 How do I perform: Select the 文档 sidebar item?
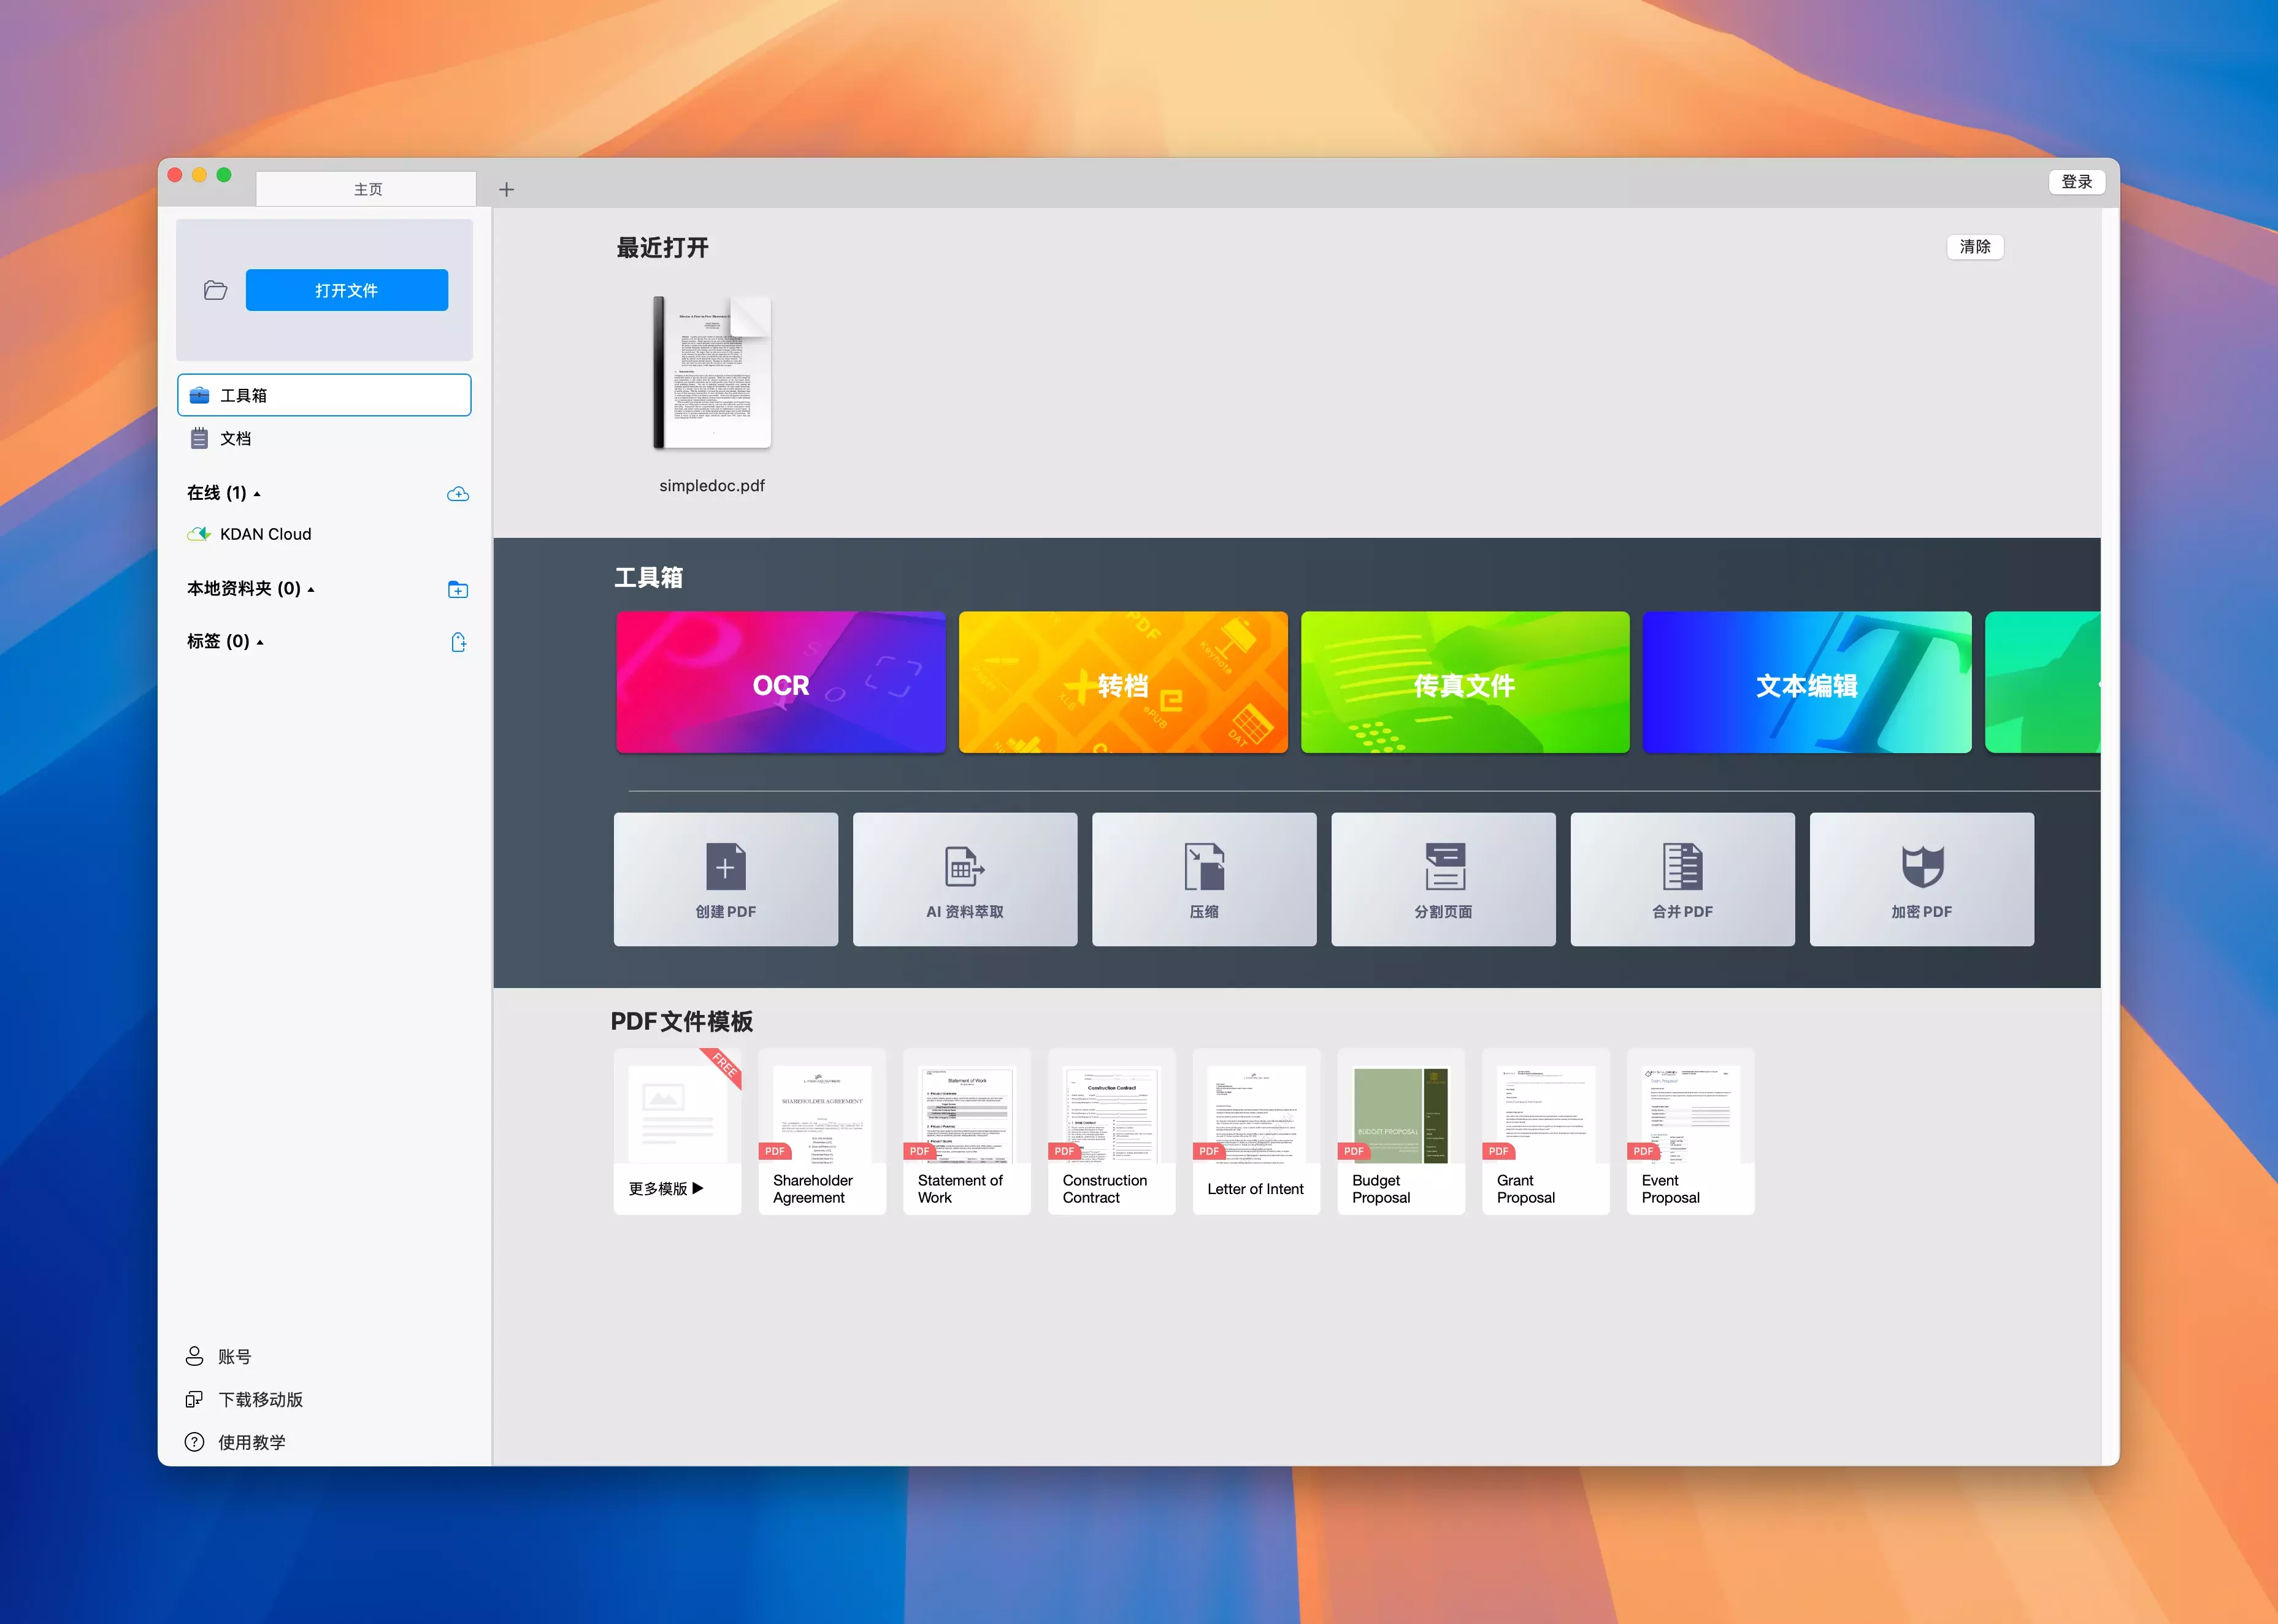[236, 439]
